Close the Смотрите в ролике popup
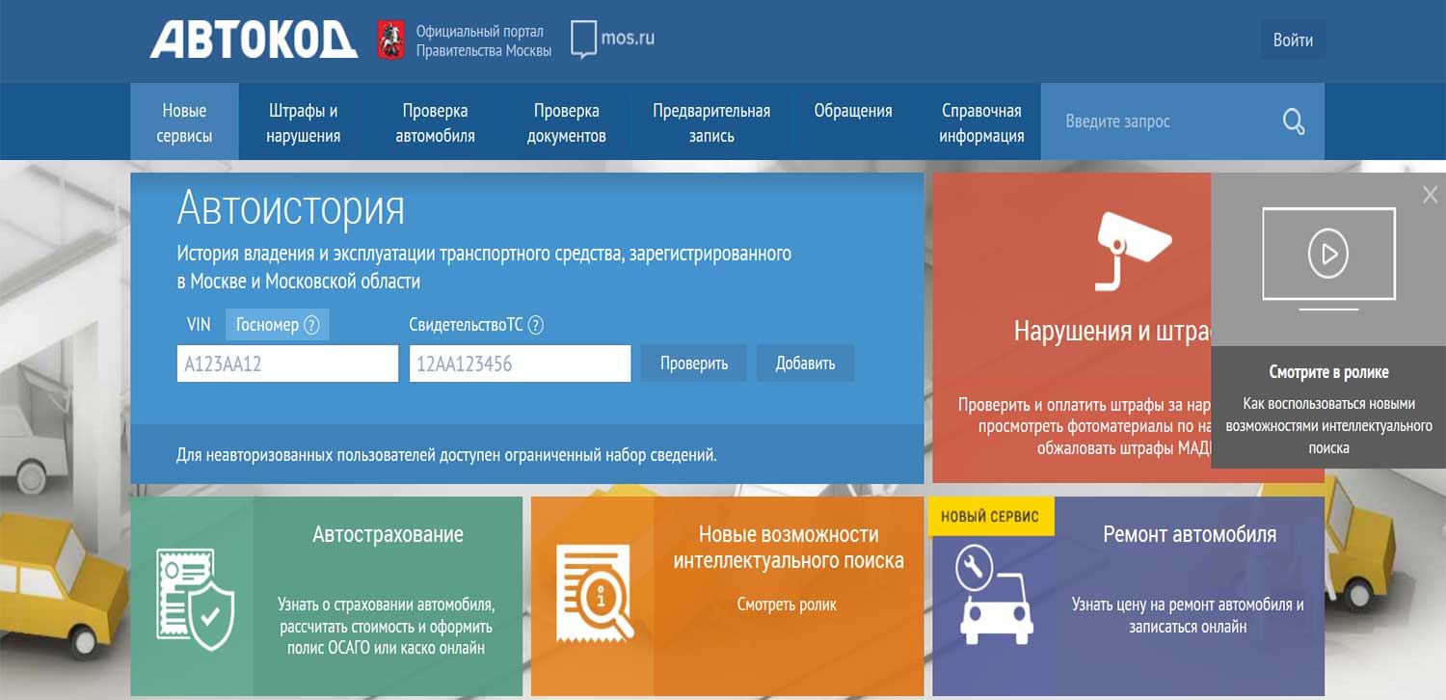Viewport: 1446px width, 700px height. point(1430,194)
